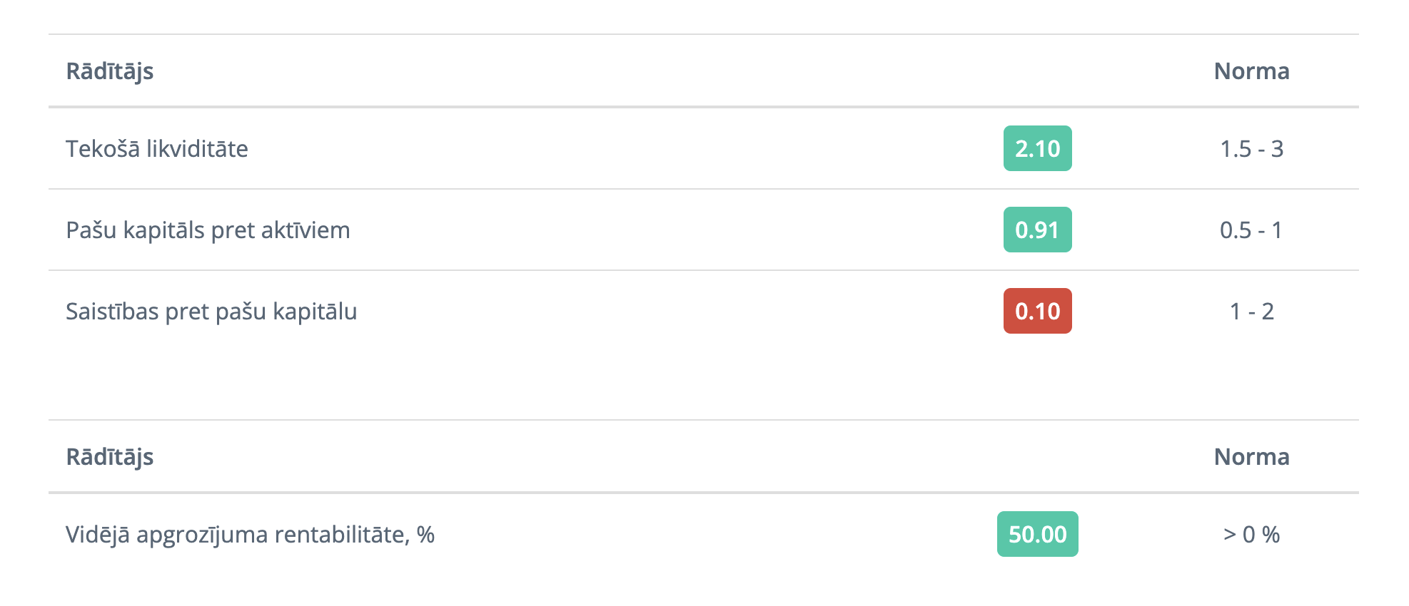The image size is (1409, 606).
Task: Click the 1.5 - 3 norm value
Action: click(1251, 148)
